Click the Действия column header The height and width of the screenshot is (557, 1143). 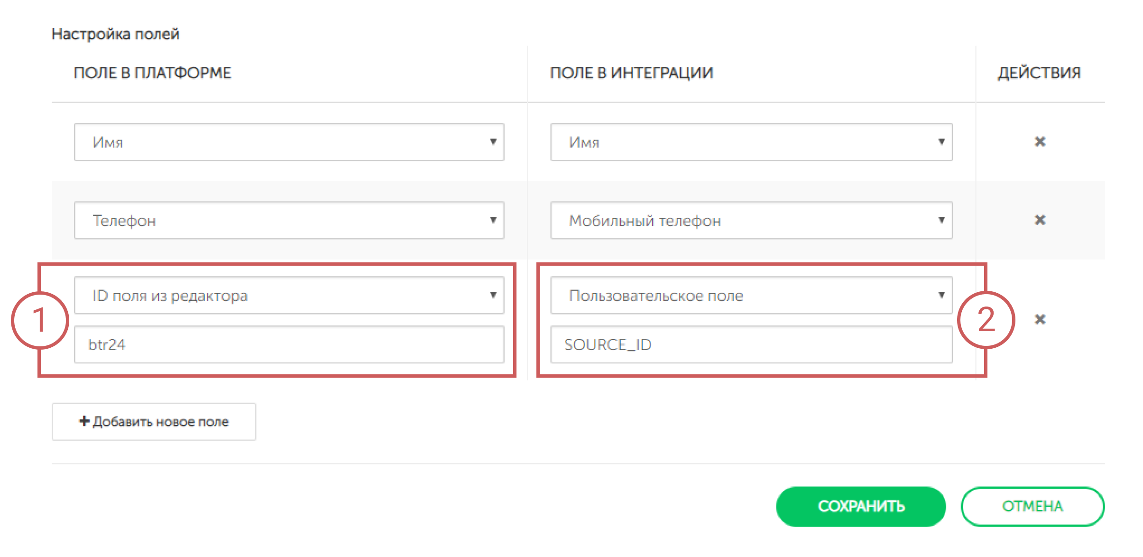click(1039, 73)
